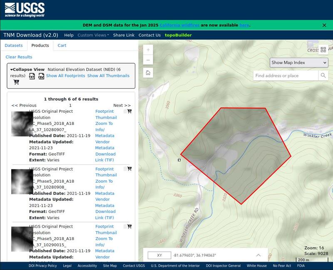
Task: Click Share Link in the navbar
Action: (124, 35)
